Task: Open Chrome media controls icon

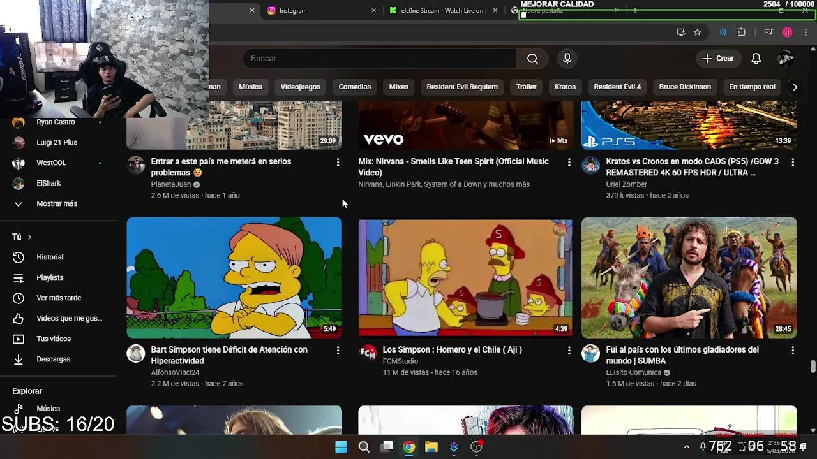Action: coord(769,32)
